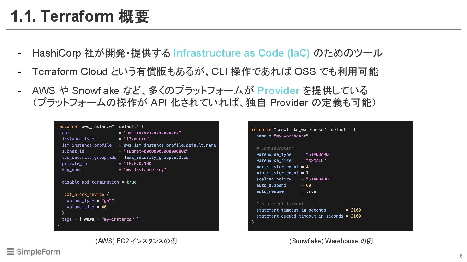Click the line warehouse_type = "STANDARD"

point(293,154)
